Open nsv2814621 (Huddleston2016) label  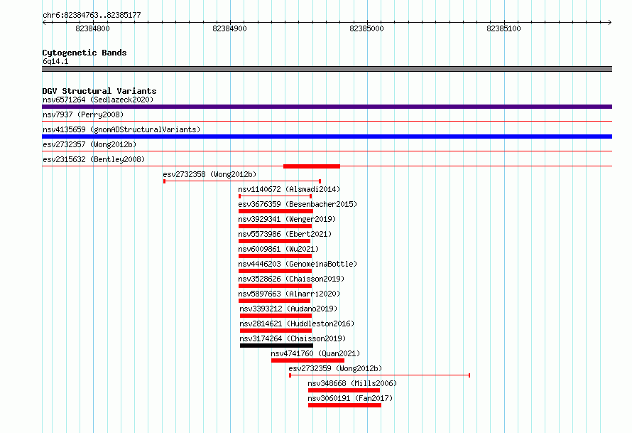[297, 324]
